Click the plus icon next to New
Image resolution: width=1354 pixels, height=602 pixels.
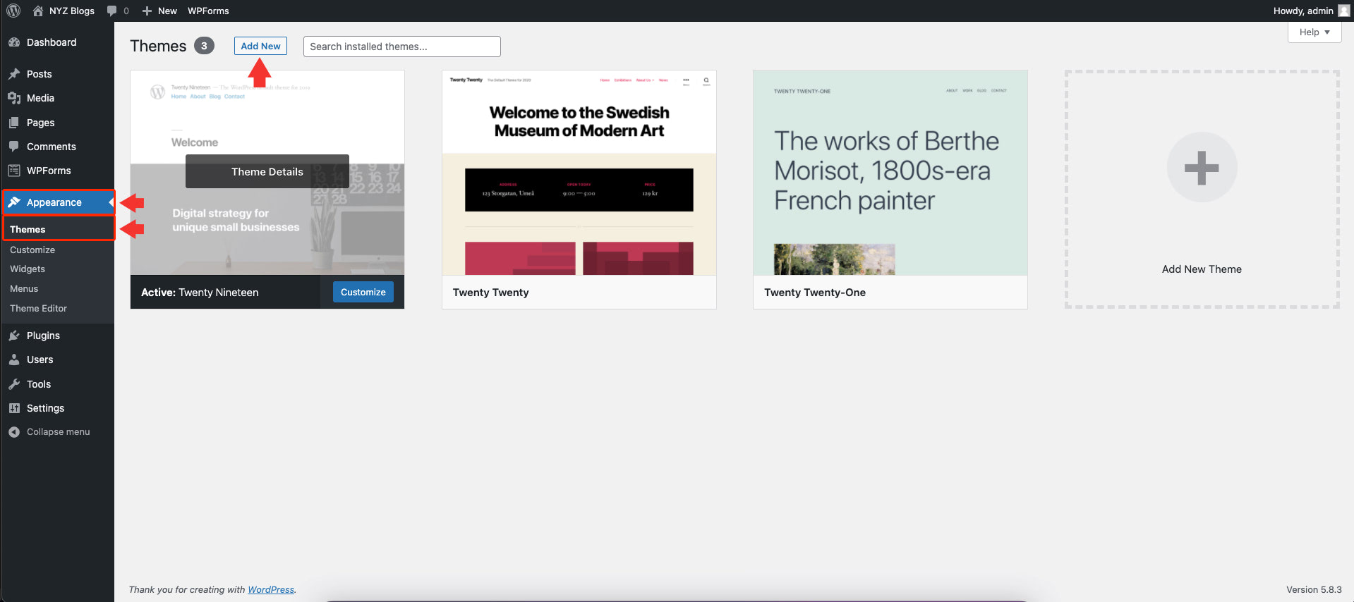pos(147,11)
